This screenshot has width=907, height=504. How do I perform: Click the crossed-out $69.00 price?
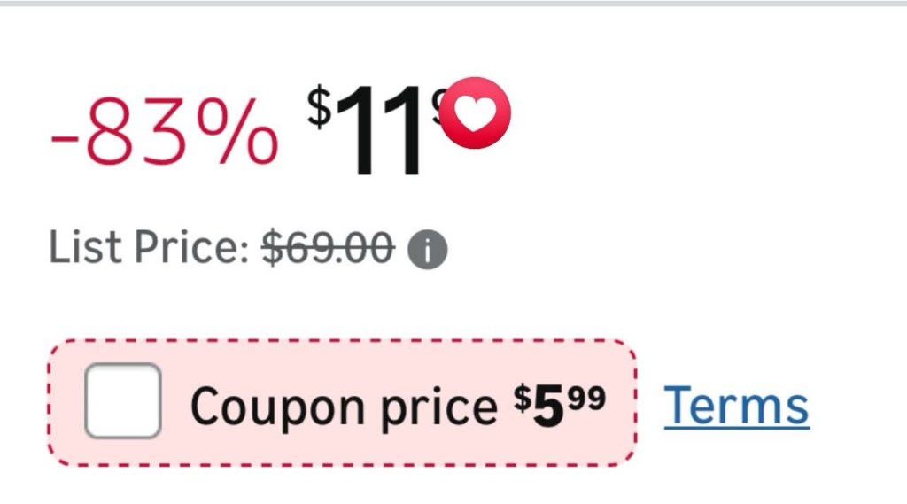(x=328, y=249)
